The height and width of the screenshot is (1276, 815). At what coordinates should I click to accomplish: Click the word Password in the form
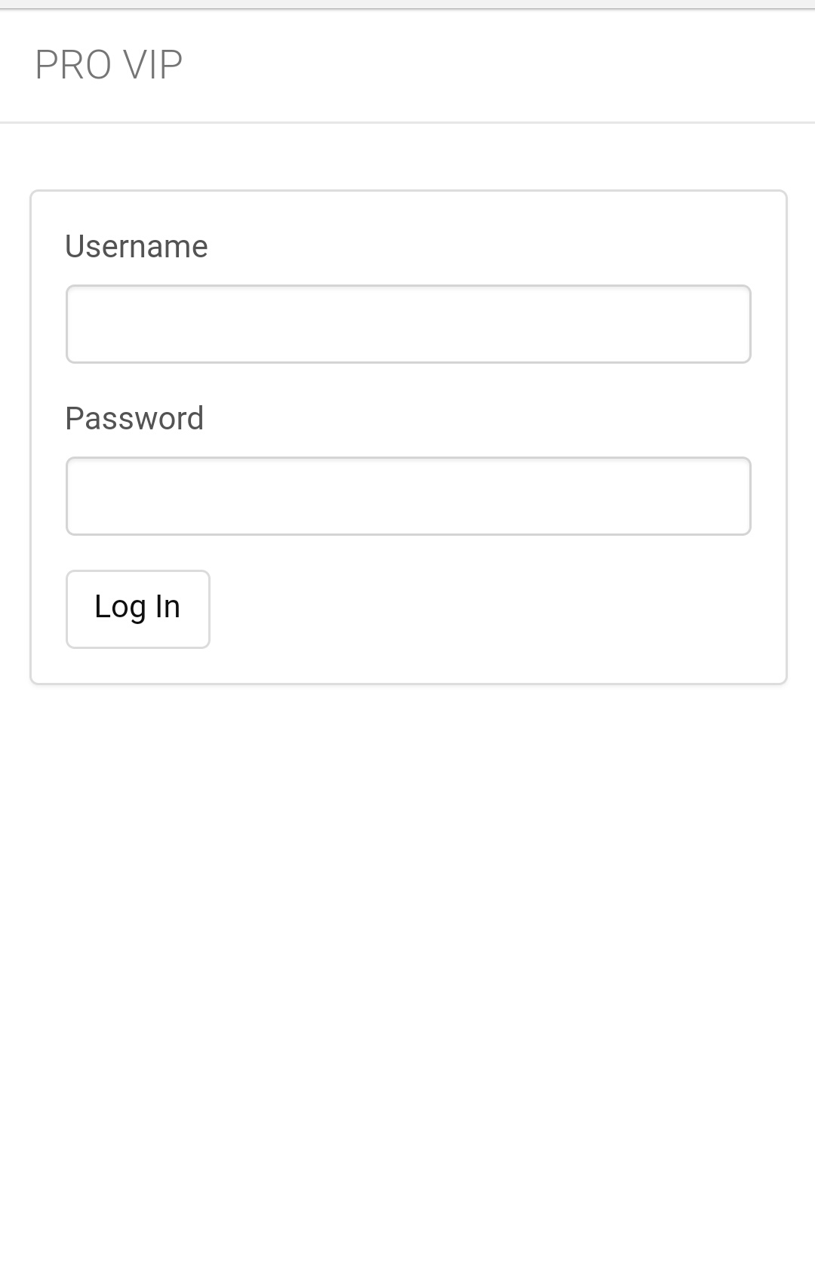coord(134,419)
